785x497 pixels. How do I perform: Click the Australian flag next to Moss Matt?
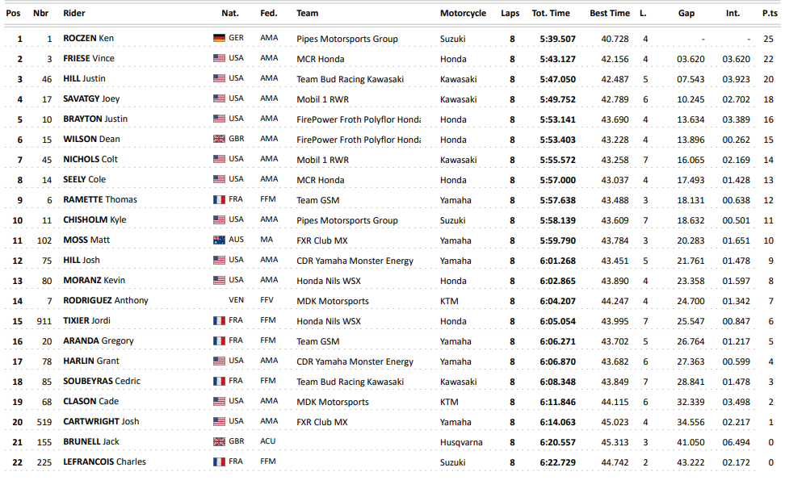[219, 240]
